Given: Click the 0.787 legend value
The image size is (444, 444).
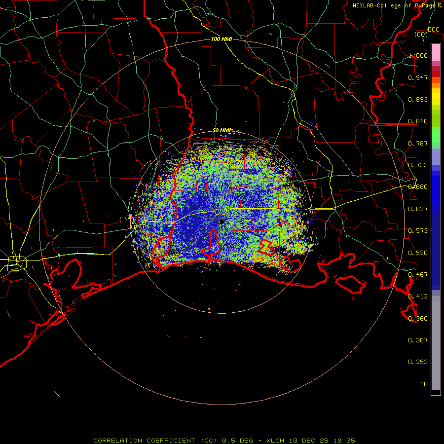Looking at the screenshot, I should (x=418, y=143).
